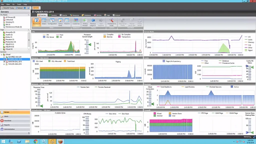Collapse the Tags section

click(28, 30)
